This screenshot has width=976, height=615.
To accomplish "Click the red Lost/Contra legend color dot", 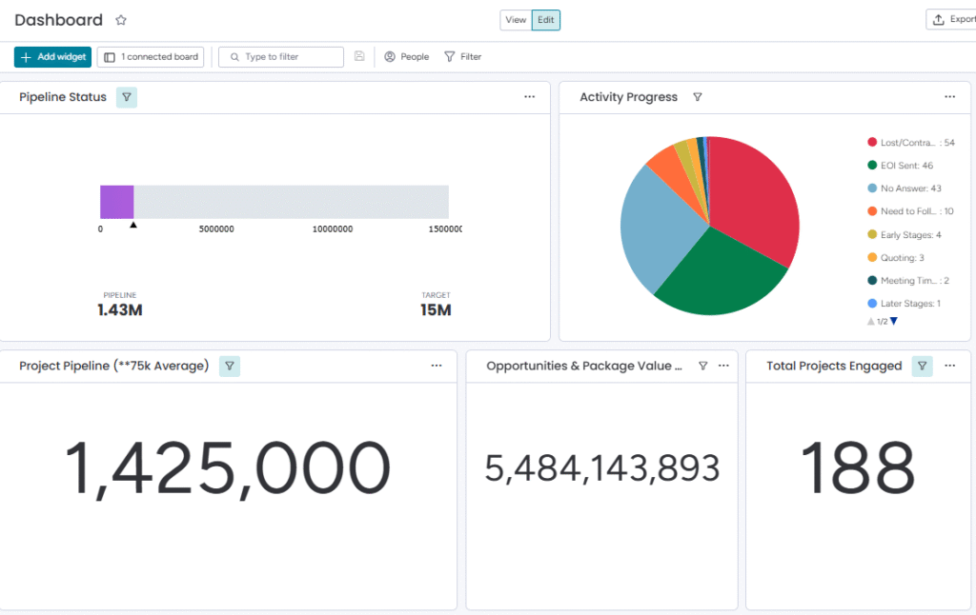I will 871,143.
